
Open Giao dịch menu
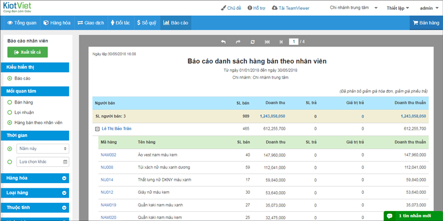click(x=91, y=23)
